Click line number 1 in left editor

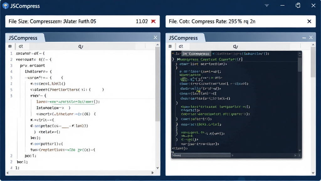pyautogui.click(x=11, y=53)
